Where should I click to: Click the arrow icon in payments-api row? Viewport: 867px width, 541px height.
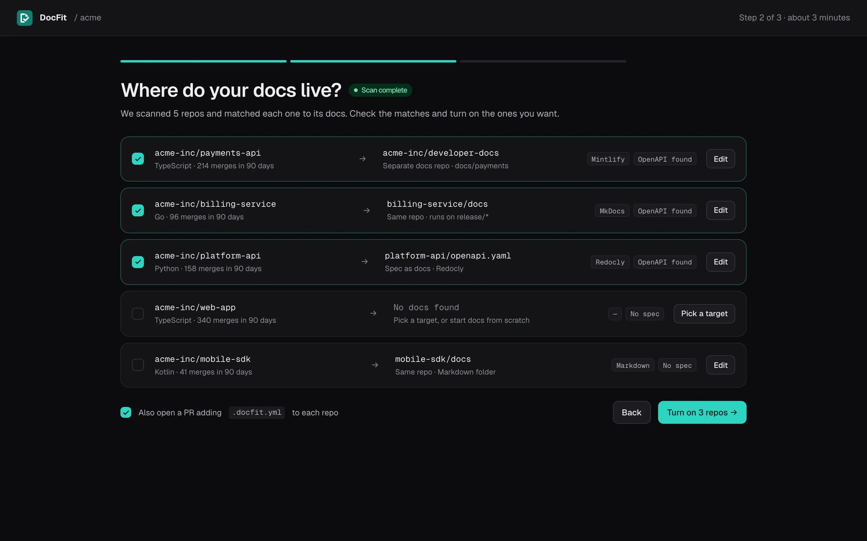(362, 158)
